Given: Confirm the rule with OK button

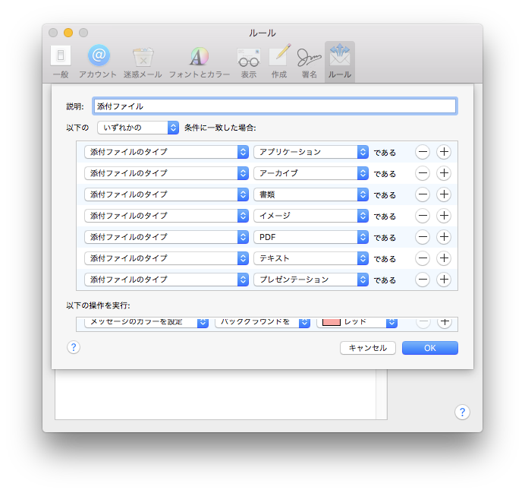Looking at the screenshot, I should 429,348.
